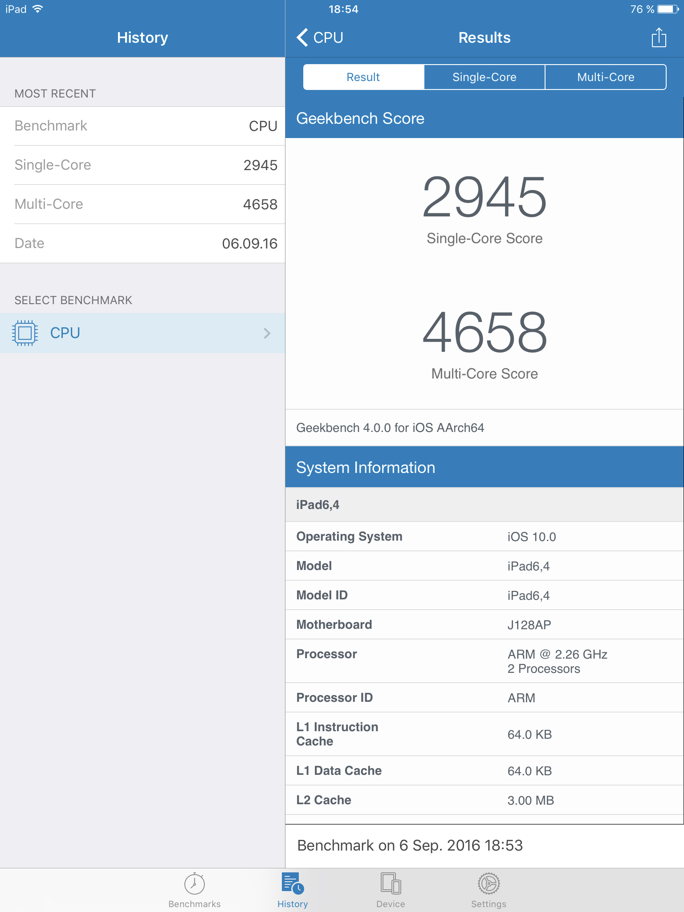The width and height of the screenshot is (684, 912).
Task: Tap the Operating System iOS 10.0 row
Action: [x=484, y=537]
